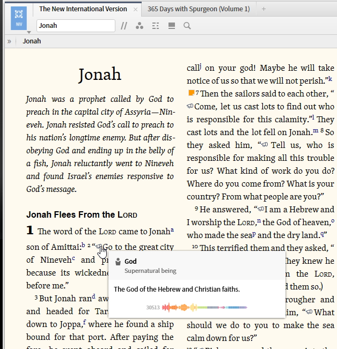Image resolution: width=337 pixels, height=349 pixels.
Task: Click the person icon in God popup
Action: [118, 262]
